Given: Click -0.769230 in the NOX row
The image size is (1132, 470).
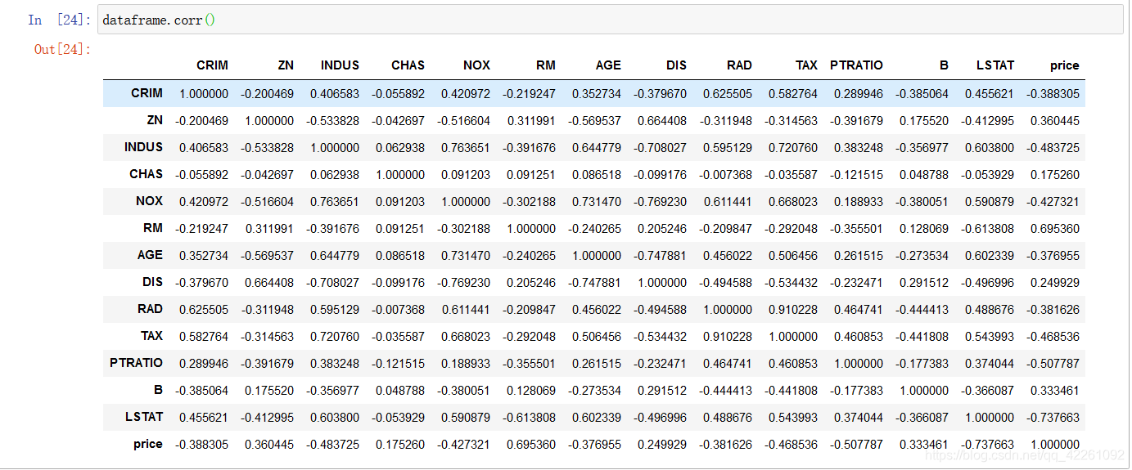Looking at the screenshot, I should [x=660, y=202].
